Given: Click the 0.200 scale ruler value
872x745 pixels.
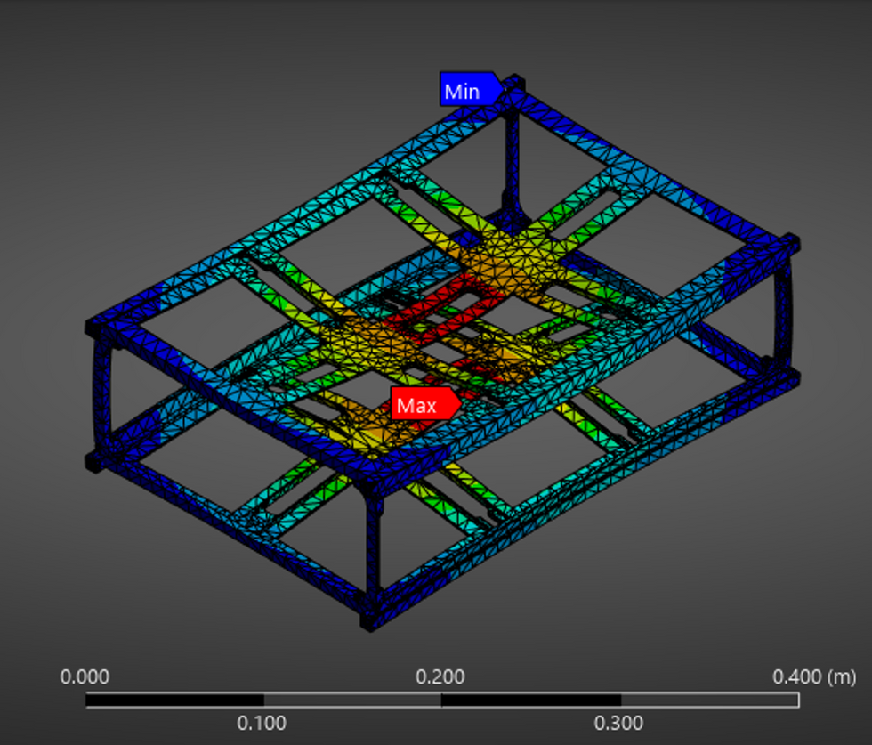Looking at the screenshot, I should [x=440, y=677].
